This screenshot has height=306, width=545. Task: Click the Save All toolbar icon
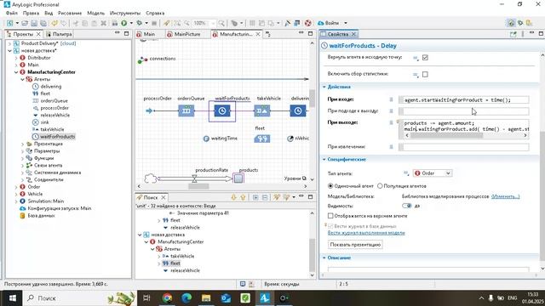pos(43,23)
